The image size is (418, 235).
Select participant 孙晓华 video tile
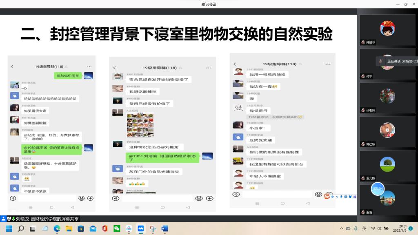[x=387, y=30]
